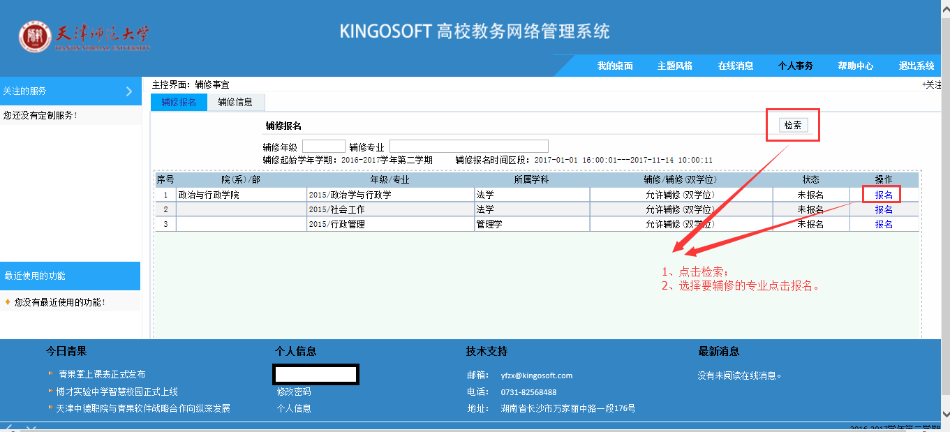Click the orange diamond beside 您没有最近使用的功能
The width and height of the screenshot is (950, 432).
[x=8, y=302]
